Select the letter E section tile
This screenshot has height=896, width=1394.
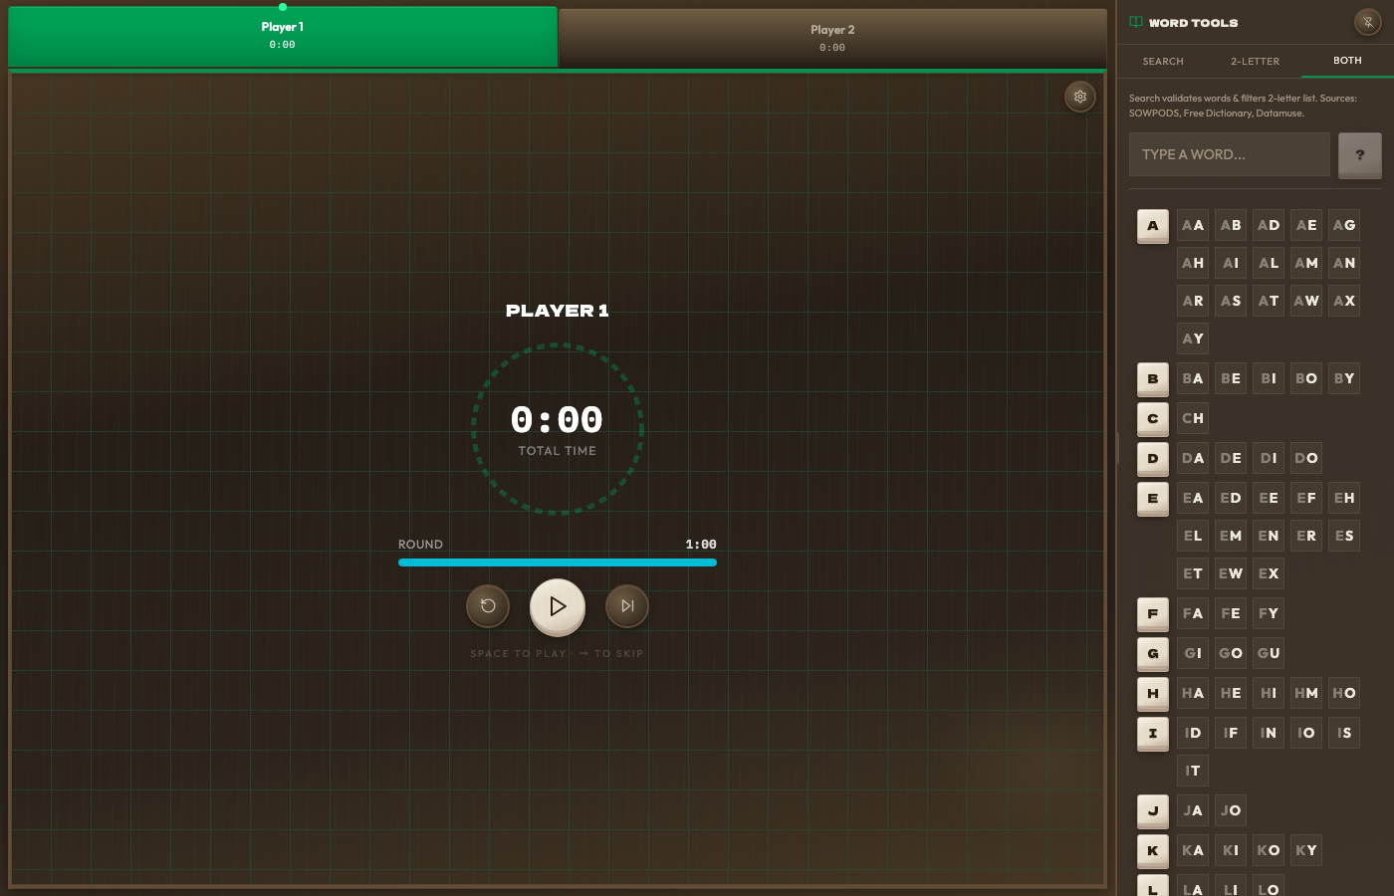(x=1152, y=498)
